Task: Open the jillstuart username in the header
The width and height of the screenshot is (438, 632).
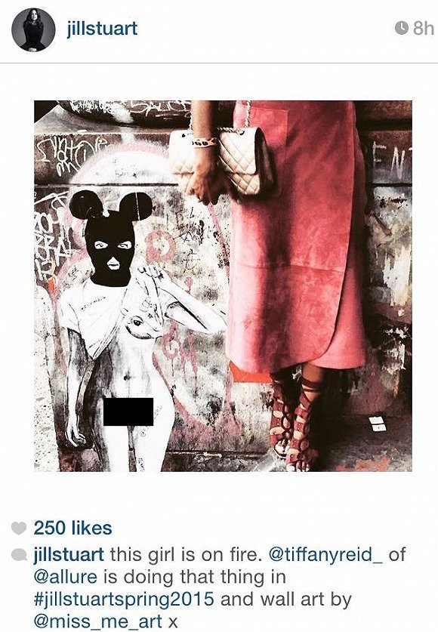Action: point(102,29)
